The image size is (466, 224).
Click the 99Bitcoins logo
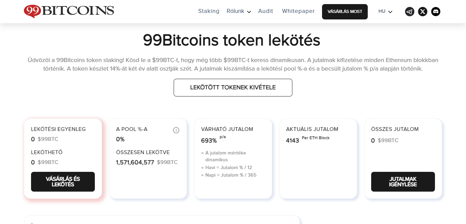[x=69, y=11]
